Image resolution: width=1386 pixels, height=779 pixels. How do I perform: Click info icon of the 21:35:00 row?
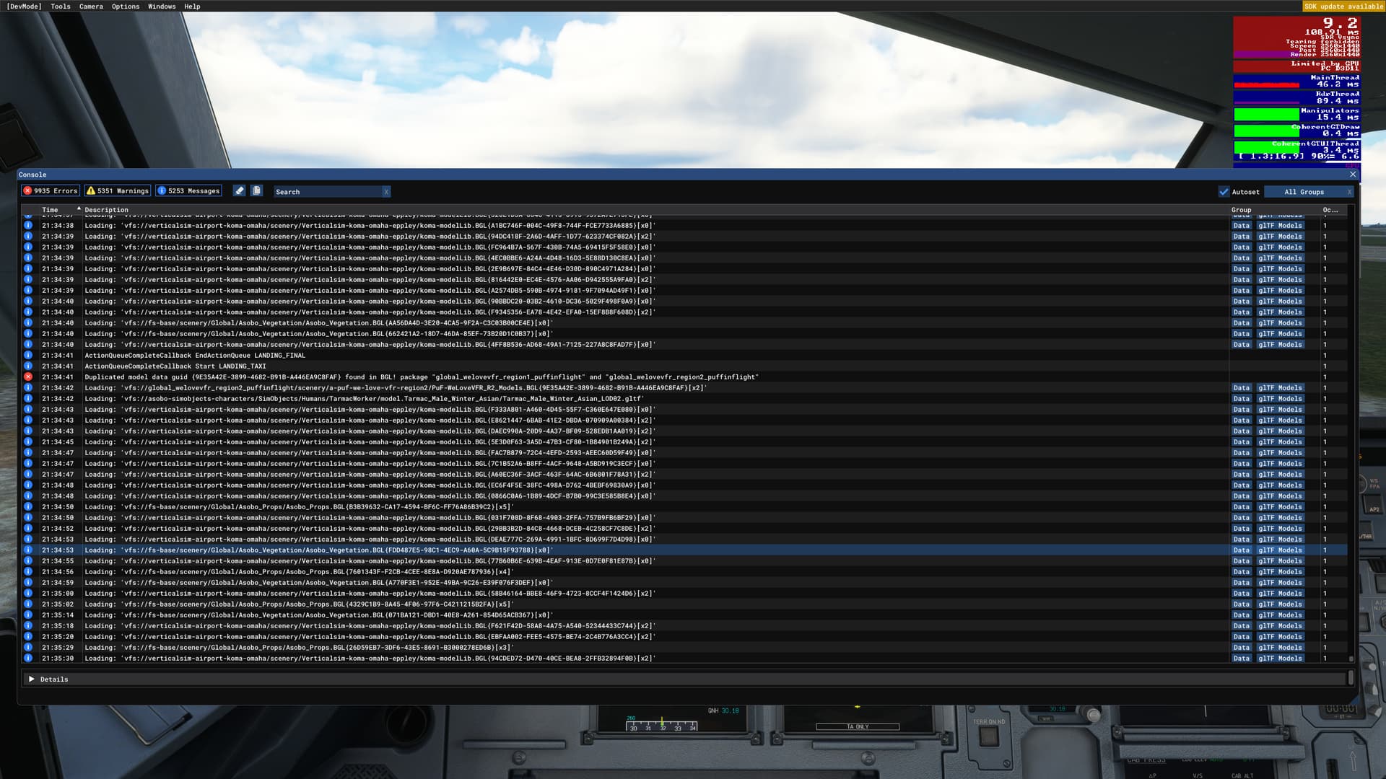click(28, 593)
